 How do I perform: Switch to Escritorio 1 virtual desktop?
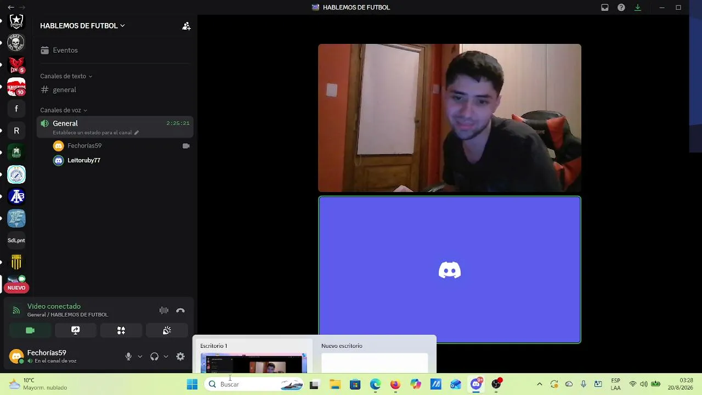click(253, 357)
